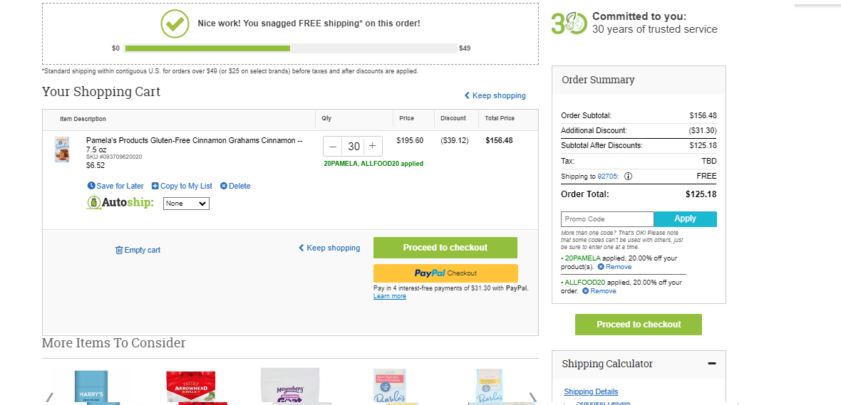Open Pamela's Cinnamon Grahams product thumbnail
Image resolution: width=841 pixels, height=405 pixels.
pos(62,149)
